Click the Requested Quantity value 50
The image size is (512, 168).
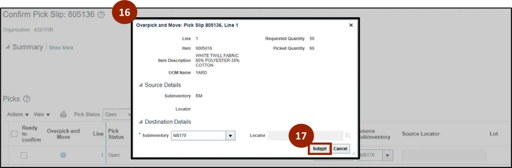(312, 39)
